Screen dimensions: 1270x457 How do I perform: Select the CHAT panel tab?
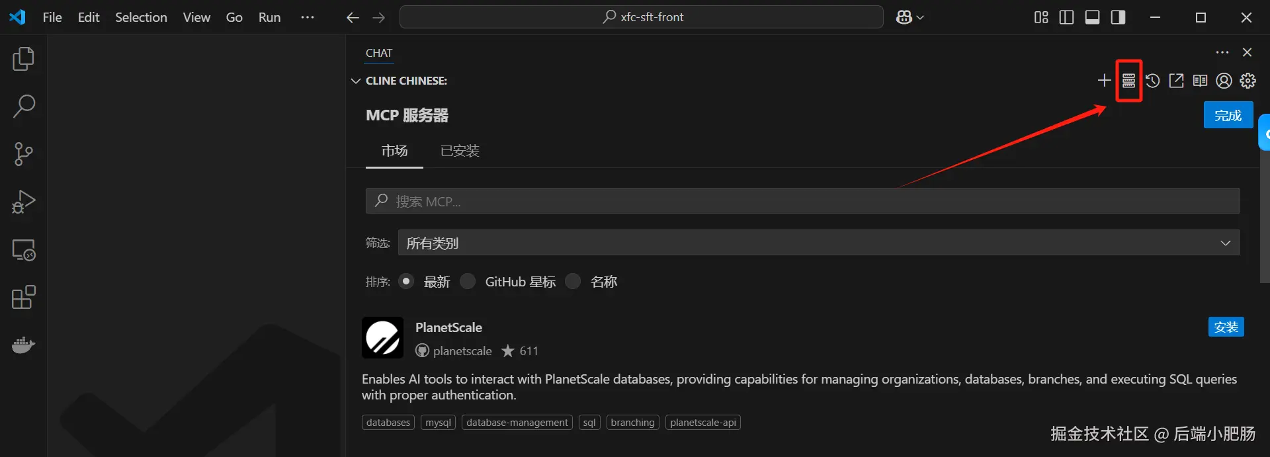379,53
